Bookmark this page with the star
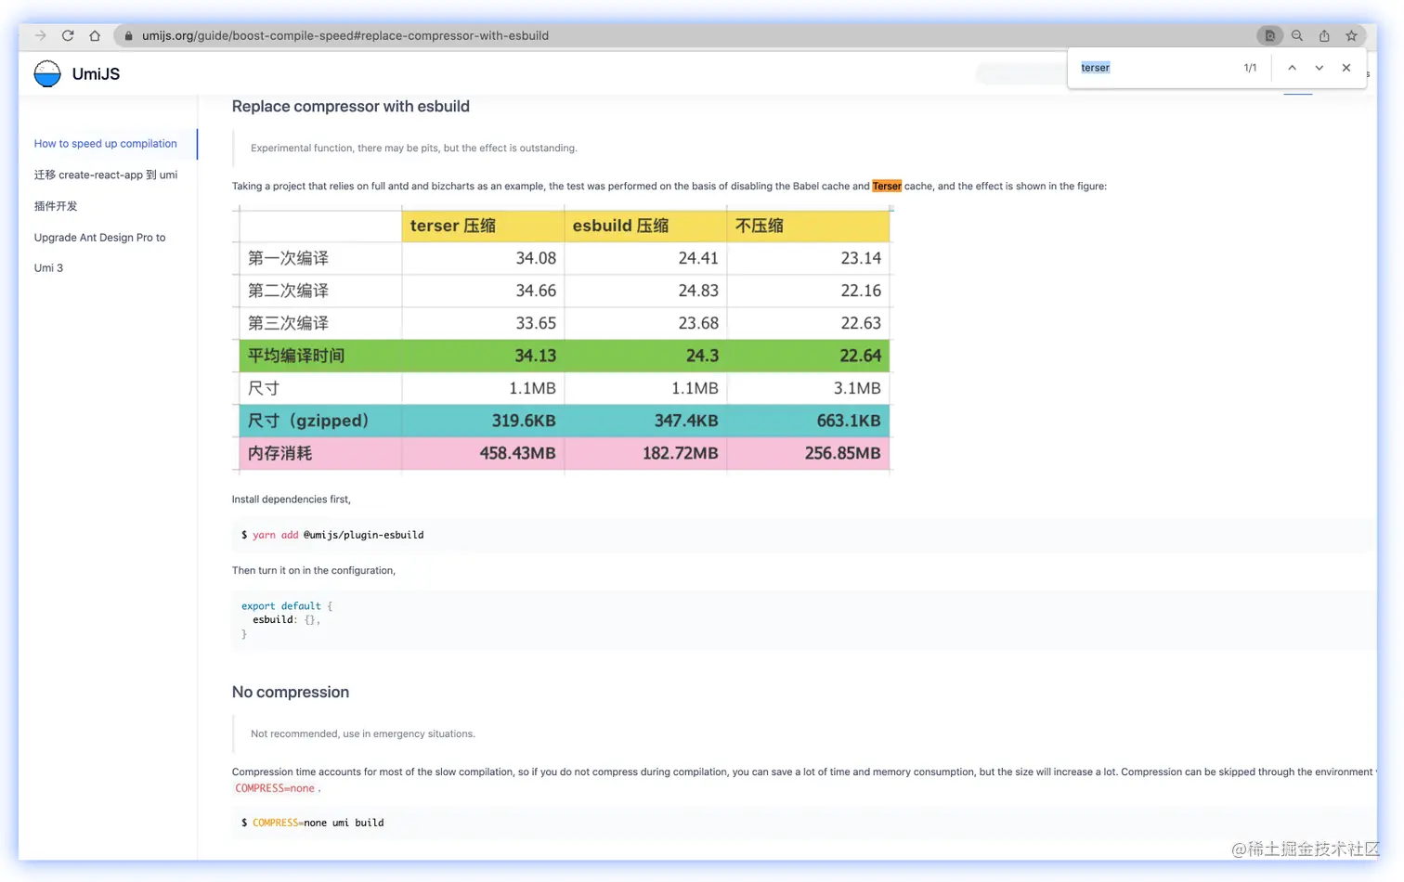 pos(1351,35)
